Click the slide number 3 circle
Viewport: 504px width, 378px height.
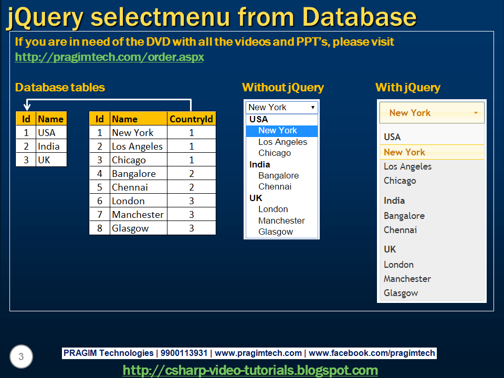pos(21,356)
